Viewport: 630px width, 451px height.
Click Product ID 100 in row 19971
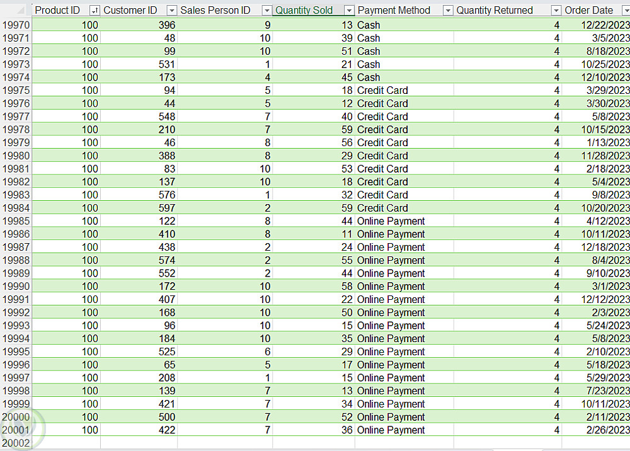[66, 38]
